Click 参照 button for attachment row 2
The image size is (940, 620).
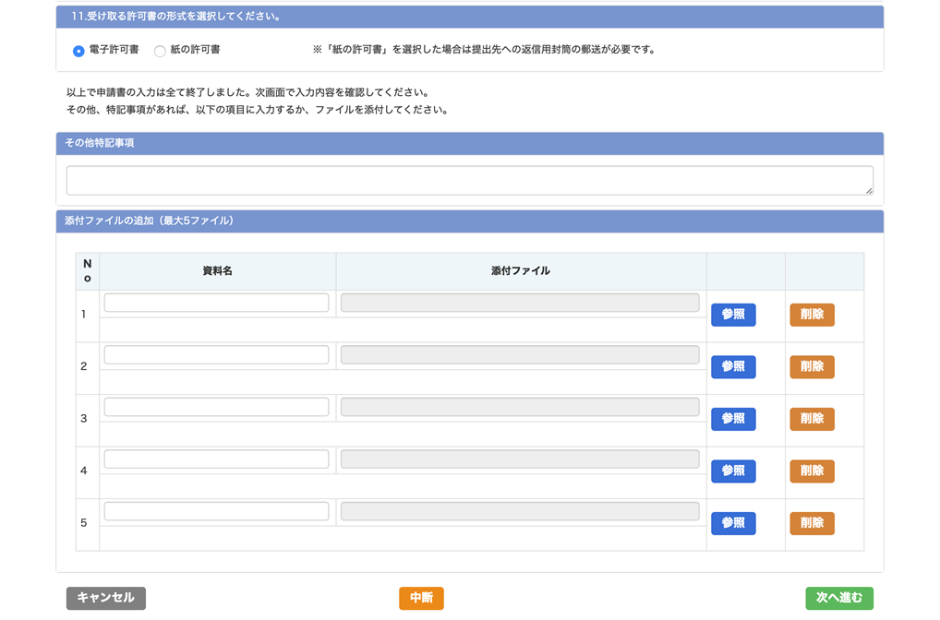733,366
